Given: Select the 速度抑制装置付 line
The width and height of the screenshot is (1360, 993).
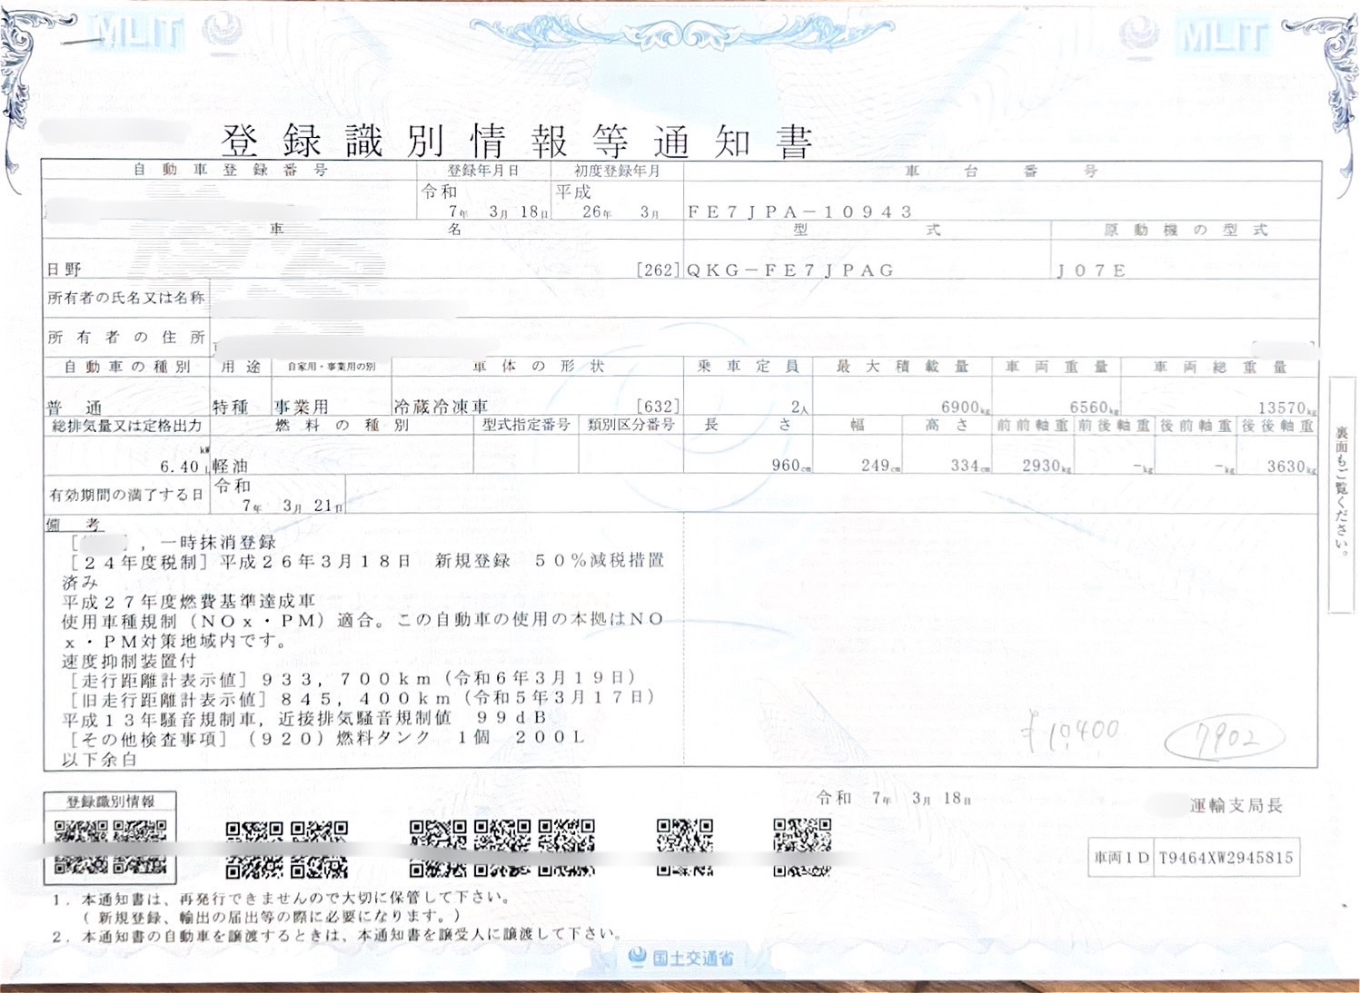Looking at the screenshot, I should pyautogui.click(x=128, y=661).
